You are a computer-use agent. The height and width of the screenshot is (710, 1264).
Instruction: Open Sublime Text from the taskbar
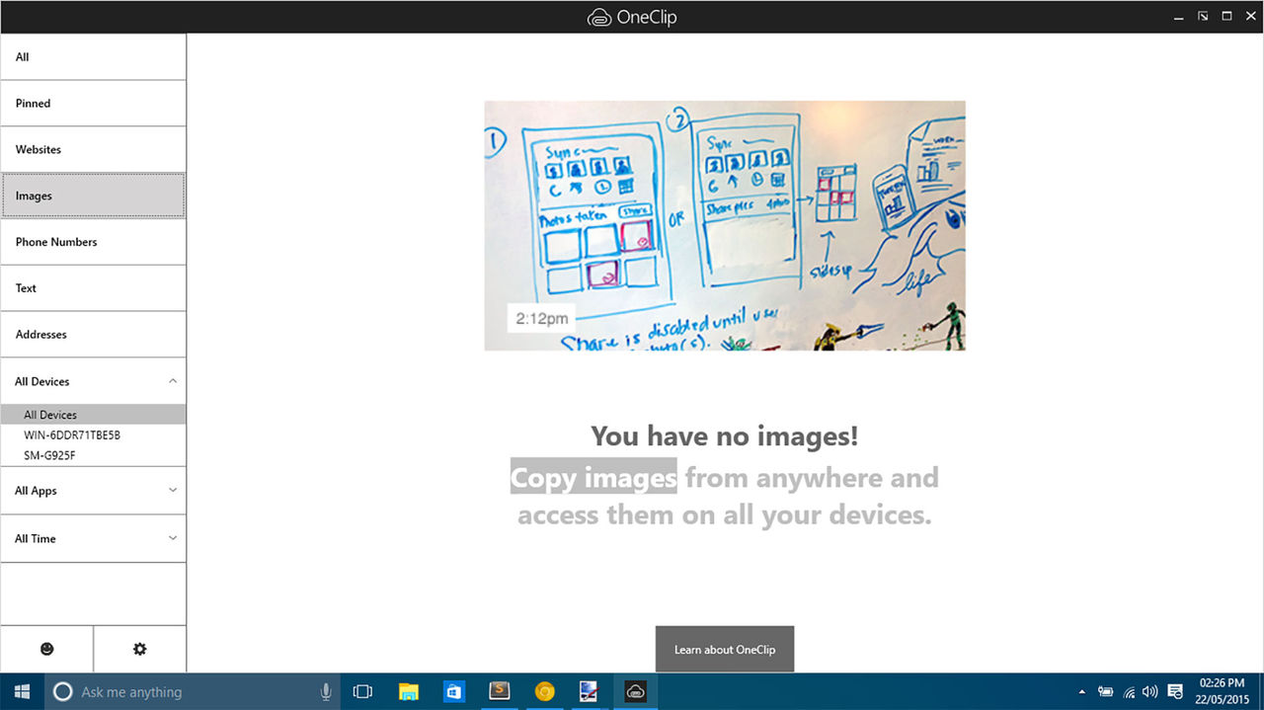500,692
